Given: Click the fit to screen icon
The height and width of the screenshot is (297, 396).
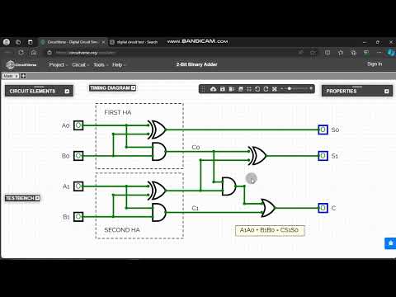Looking at the screenshot, I should click(249, 89).
